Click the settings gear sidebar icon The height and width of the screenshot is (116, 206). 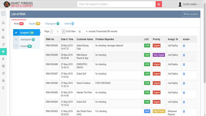(x=3, y=81)
